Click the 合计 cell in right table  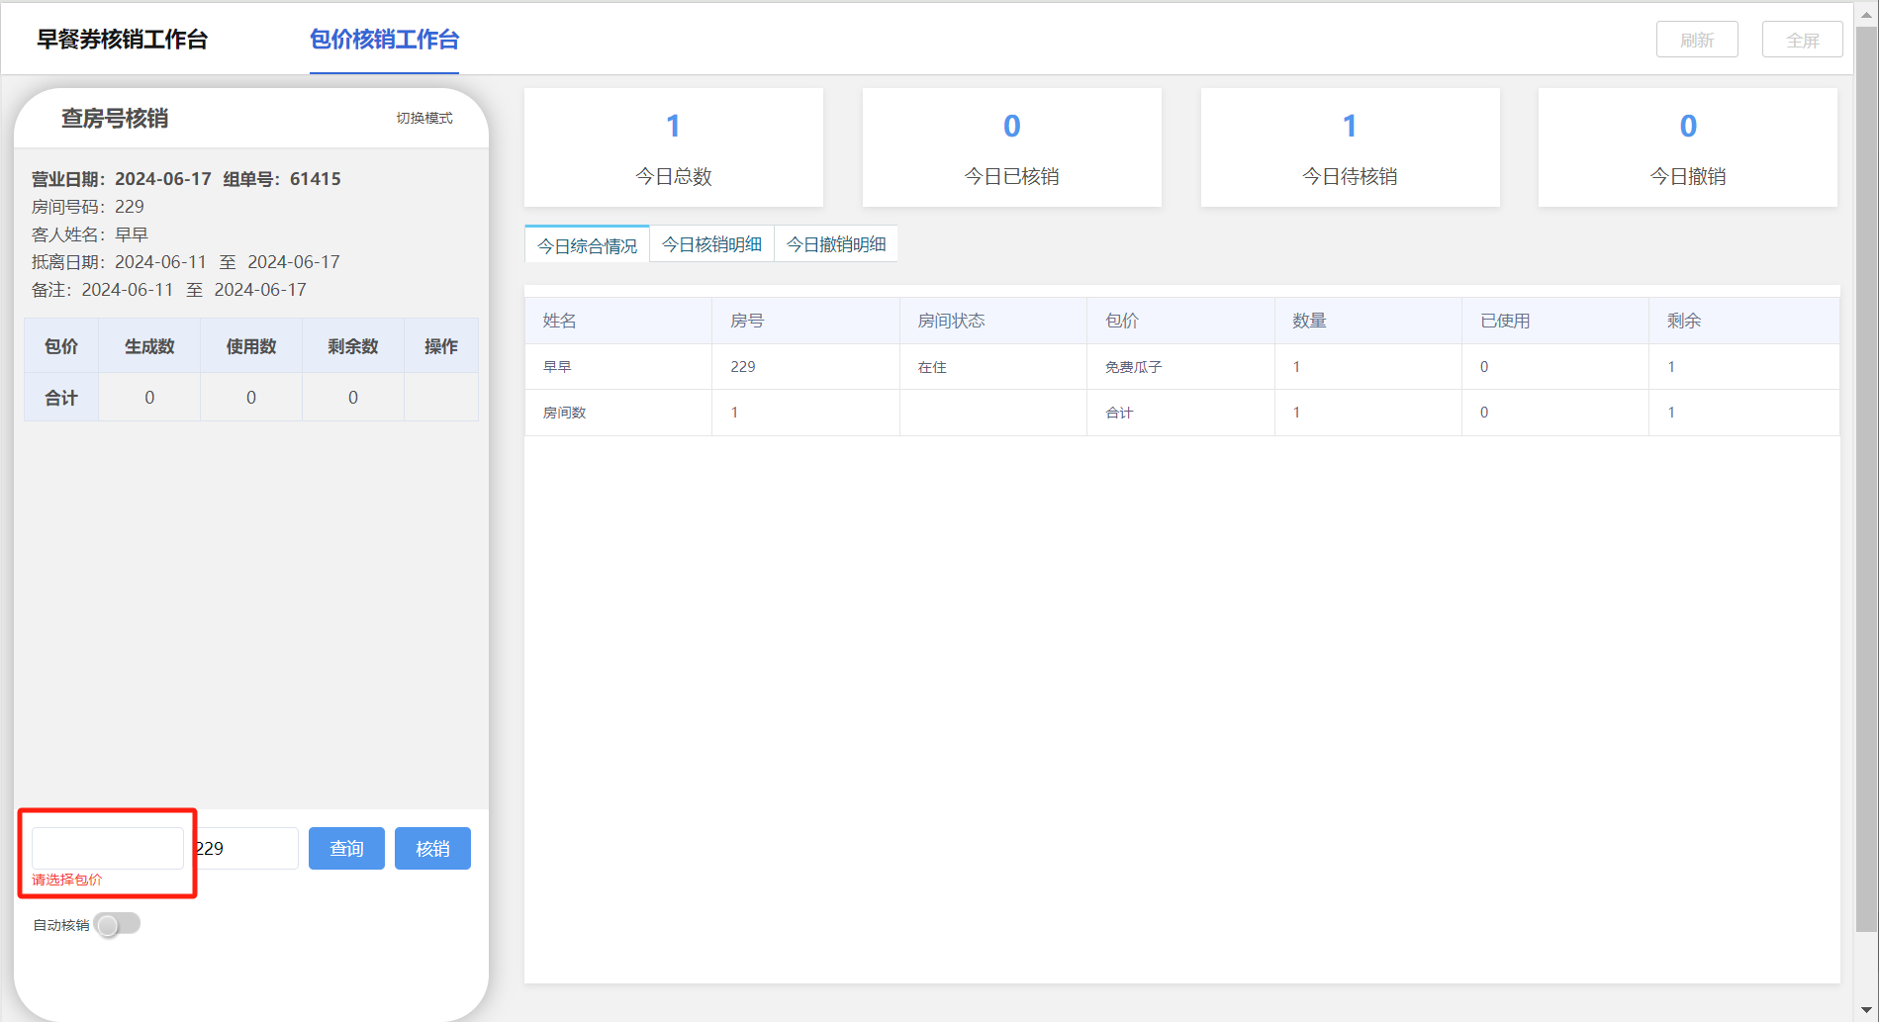[x=1180, y=413]
